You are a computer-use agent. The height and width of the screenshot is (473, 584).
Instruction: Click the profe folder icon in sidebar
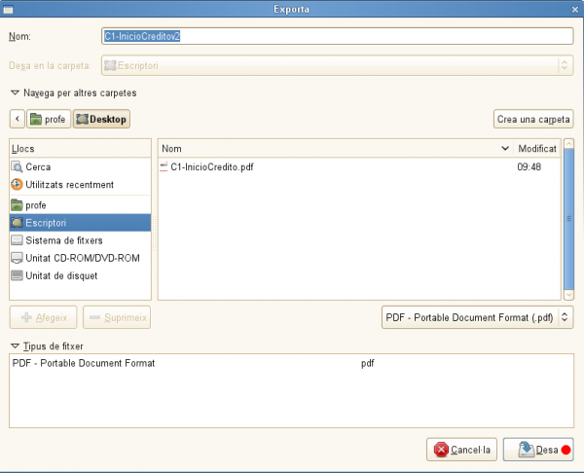17,205
